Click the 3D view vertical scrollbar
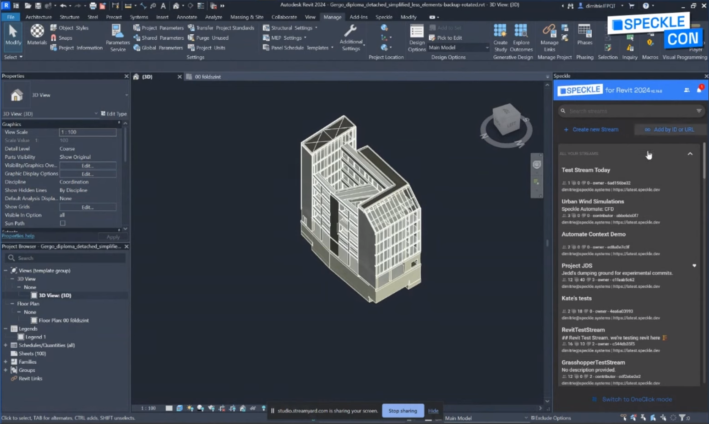Screen dimensions: 709x424 pos(547,244)
